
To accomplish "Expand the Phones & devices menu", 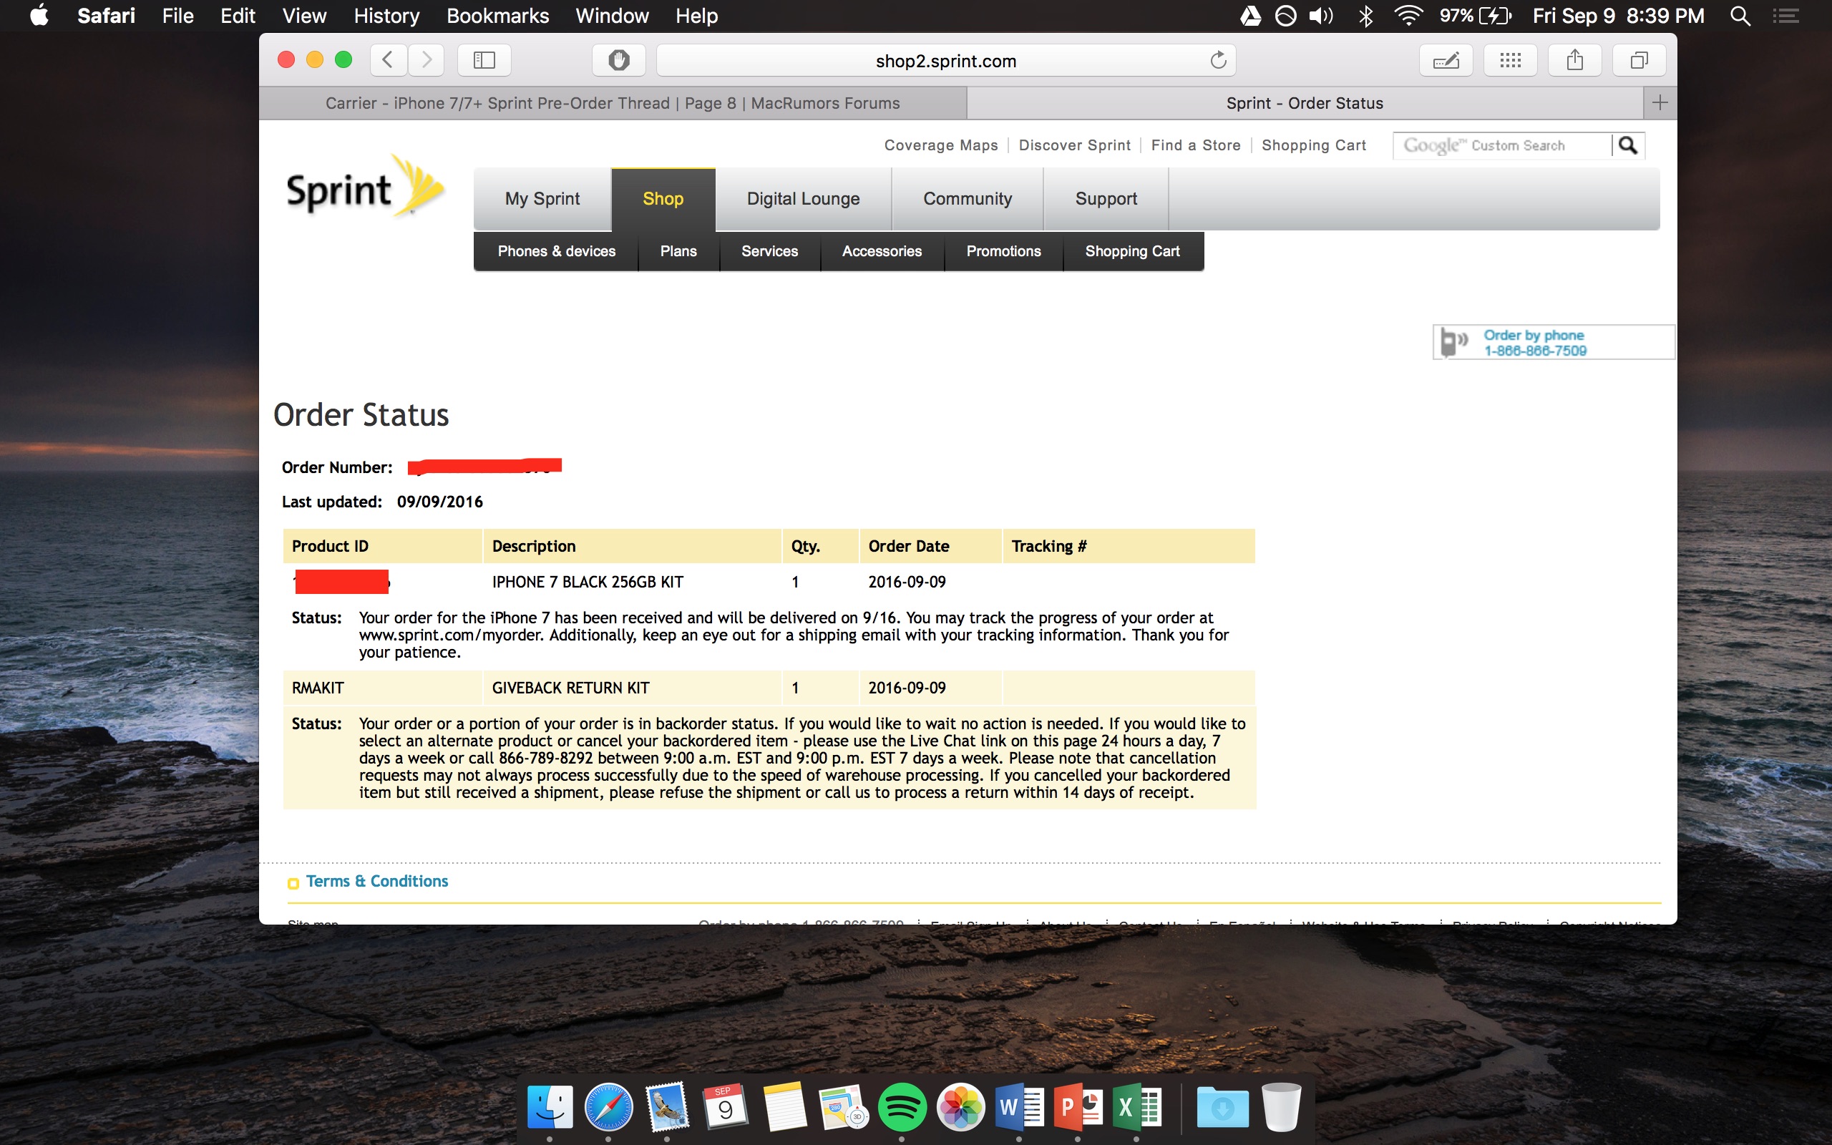I will [x=557, y=250].
